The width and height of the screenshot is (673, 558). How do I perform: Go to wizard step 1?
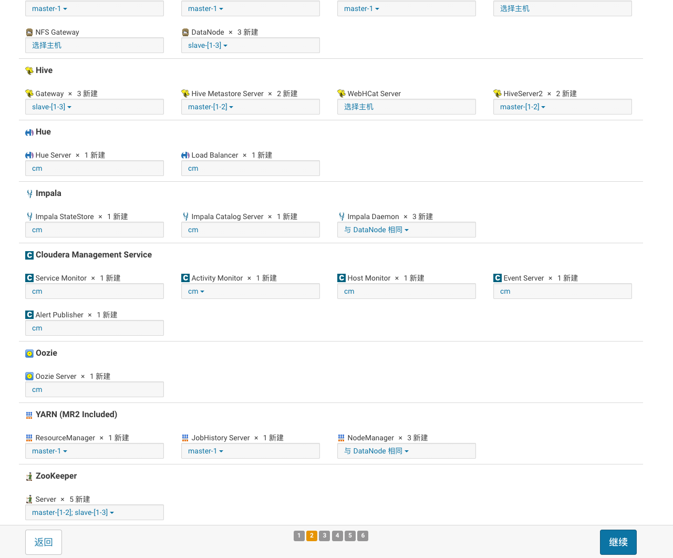tap(299, 536)
